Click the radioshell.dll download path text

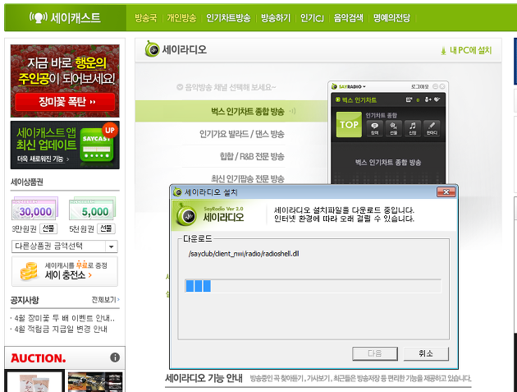(244, 254)
